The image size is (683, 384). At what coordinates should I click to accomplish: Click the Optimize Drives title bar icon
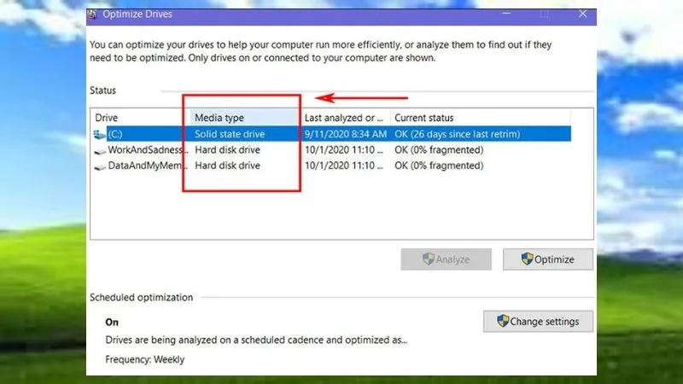(92, 15)
